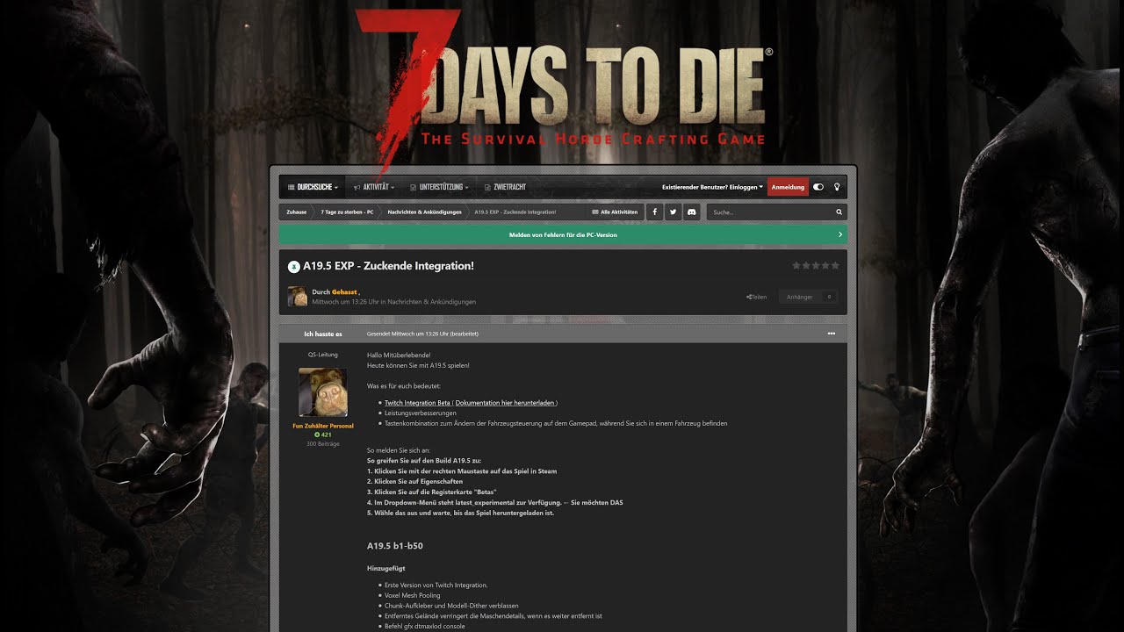
Task: Click the Teilen share icon
Action: 756,297
